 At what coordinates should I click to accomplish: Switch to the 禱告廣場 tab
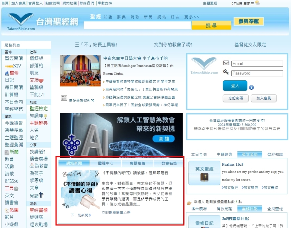pyautogui.click(x=199, y=209)
